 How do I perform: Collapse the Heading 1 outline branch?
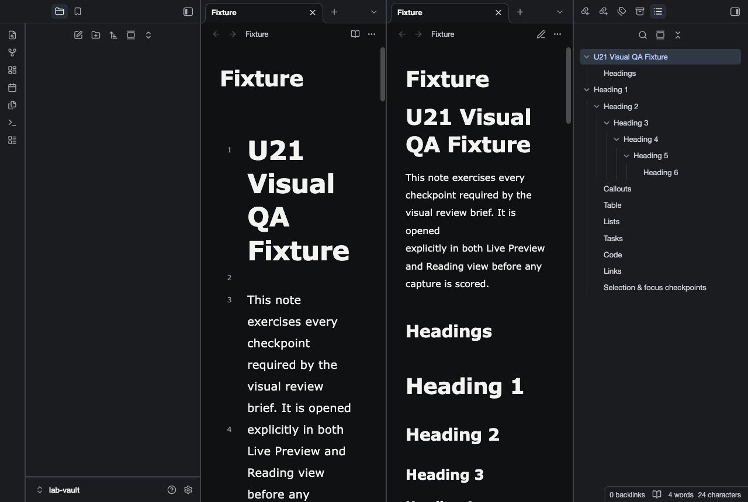pos(587,90)
